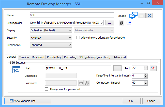Click the session image monitor icon
The image size is (165, 107).
pos(133,16)
